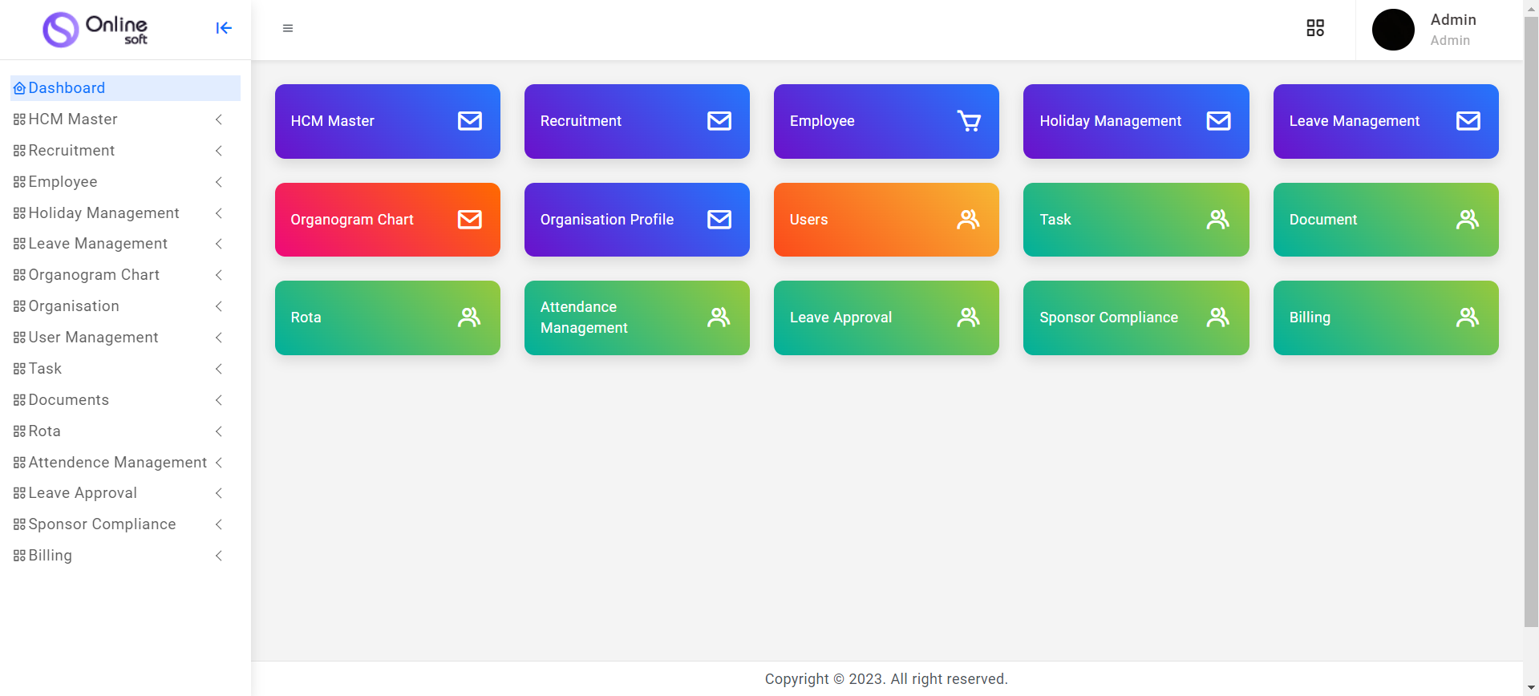Expand the Leave Management sidebar chevron

219,244
